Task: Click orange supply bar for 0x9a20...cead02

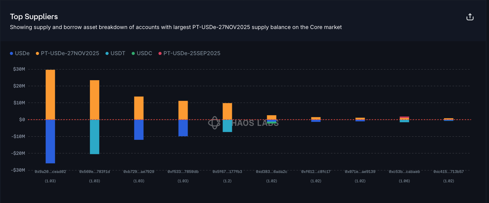Action: [50, 95]
